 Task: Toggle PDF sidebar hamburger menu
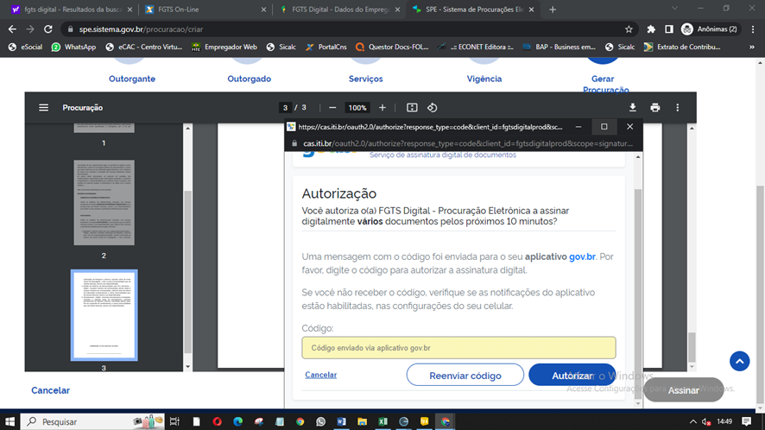click(x=43, y=108)
